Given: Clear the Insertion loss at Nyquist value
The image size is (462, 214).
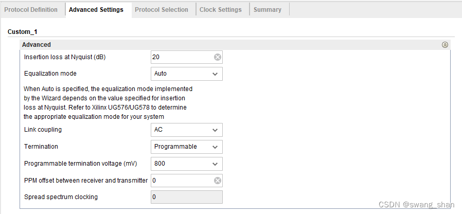Looking at the screenshot, I should coord(217,57).
